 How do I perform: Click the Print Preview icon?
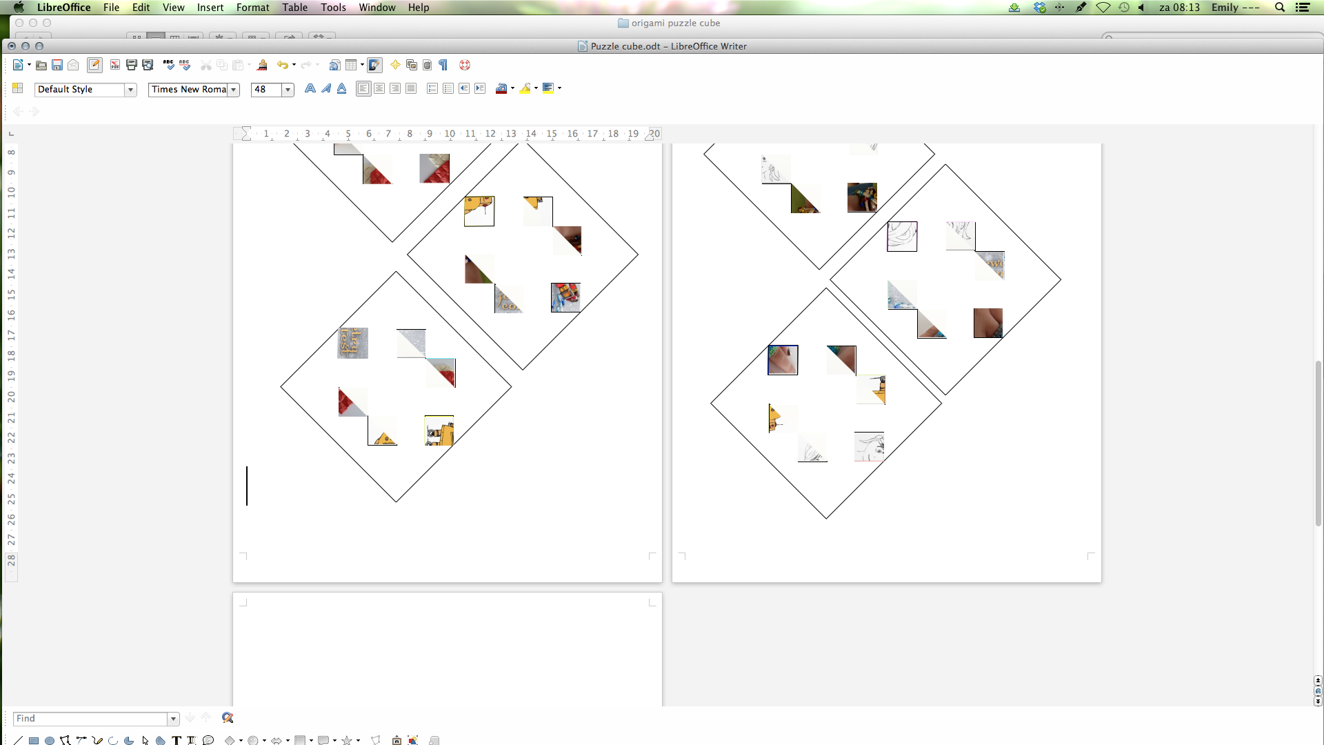pos(148,65)
